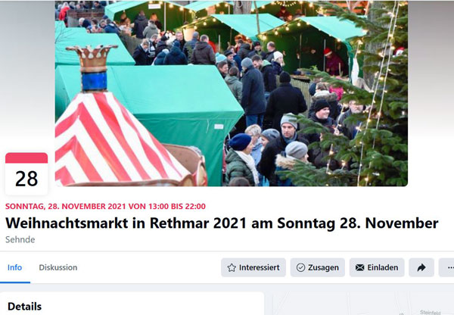Viewport: 454px width, 315px height.
Task: Click the Sehnde location text
Action: [x=20, y=239]
